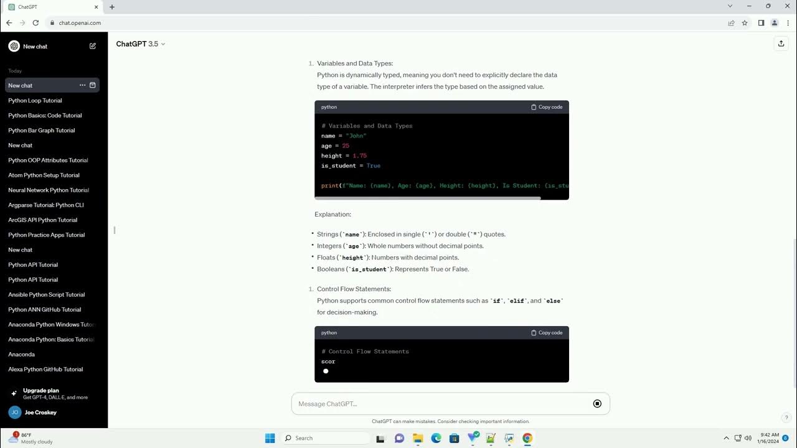Open the Chrome three-dot menu

point(788,23)
